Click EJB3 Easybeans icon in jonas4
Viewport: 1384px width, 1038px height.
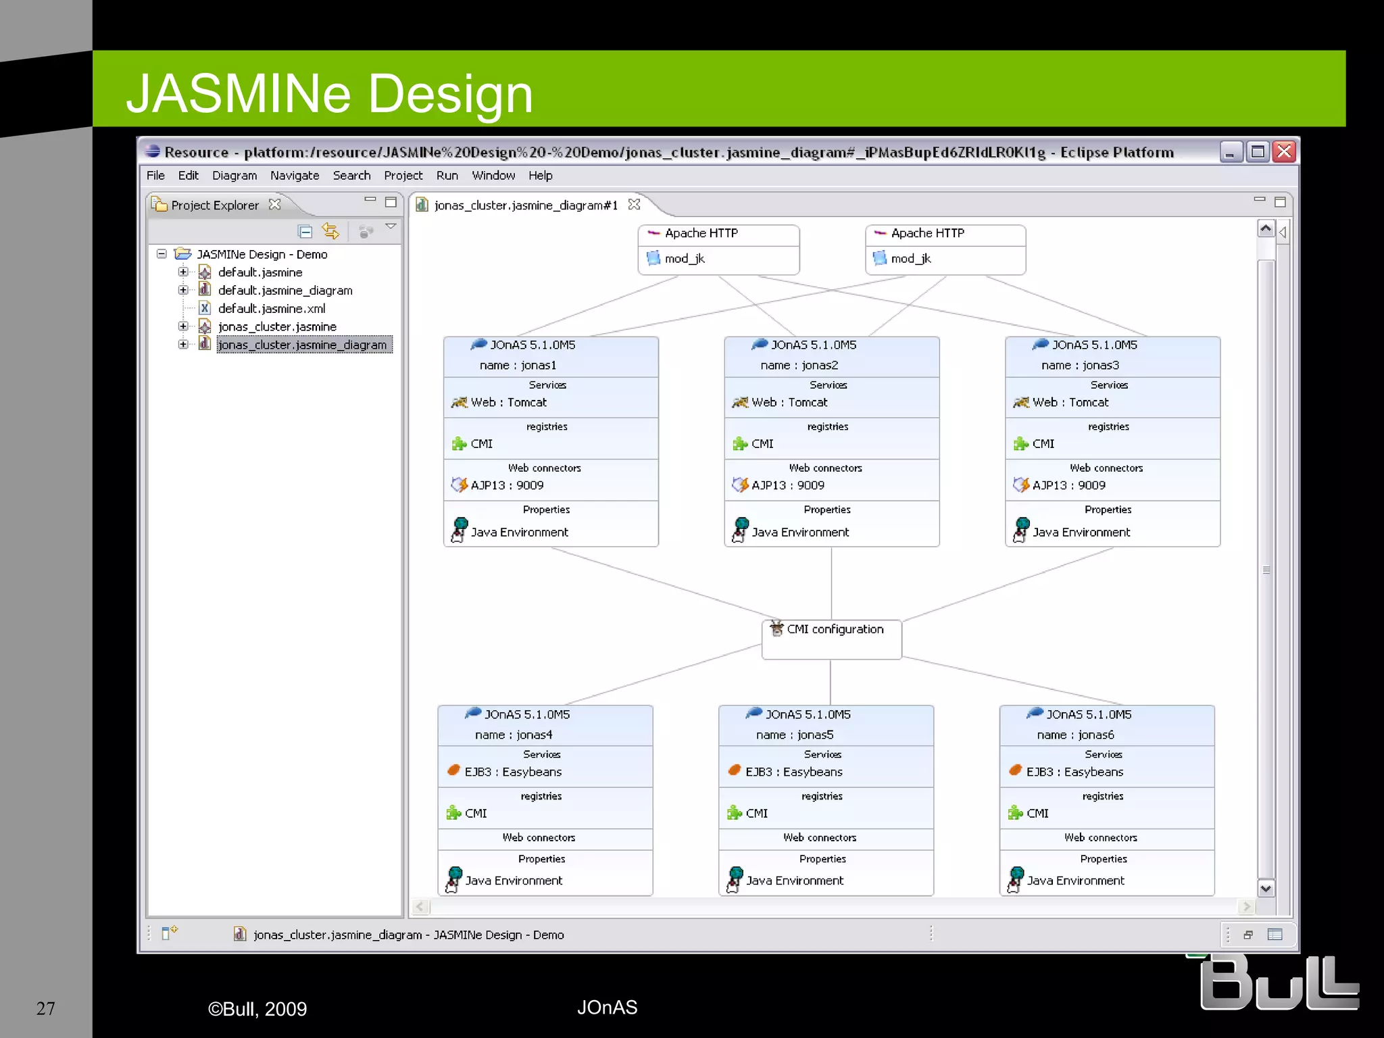(453, 771)
